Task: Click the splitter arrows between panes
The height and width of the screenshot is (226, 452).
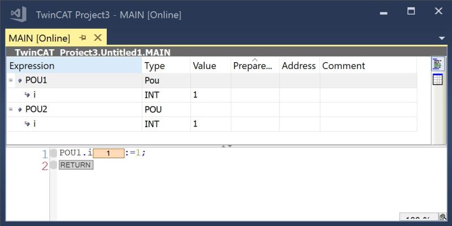Action: point(227,146)
